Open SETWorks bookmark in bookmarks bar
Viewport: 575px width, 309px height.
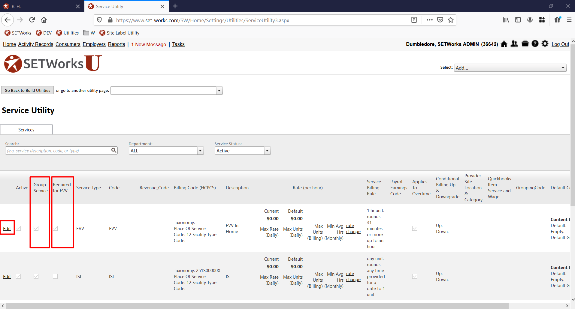point(18,33)
